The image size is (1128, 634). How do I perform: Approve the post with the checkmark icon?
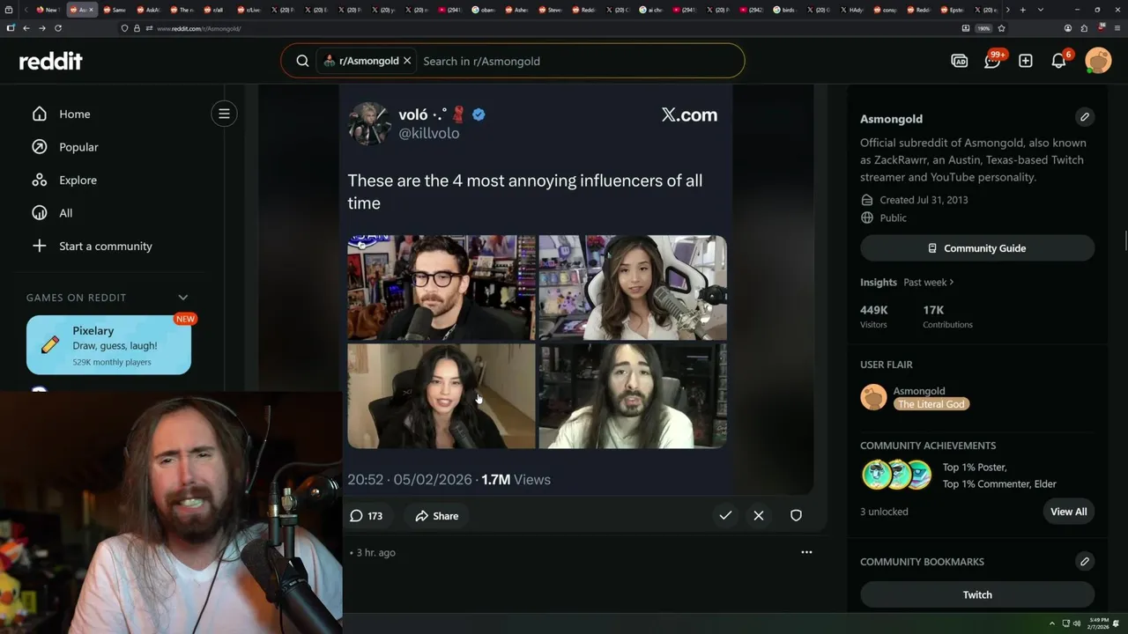725,516
